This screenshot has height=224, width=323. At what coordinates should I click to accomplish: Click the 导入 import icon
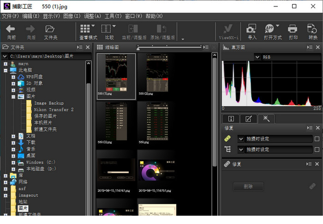252,29
